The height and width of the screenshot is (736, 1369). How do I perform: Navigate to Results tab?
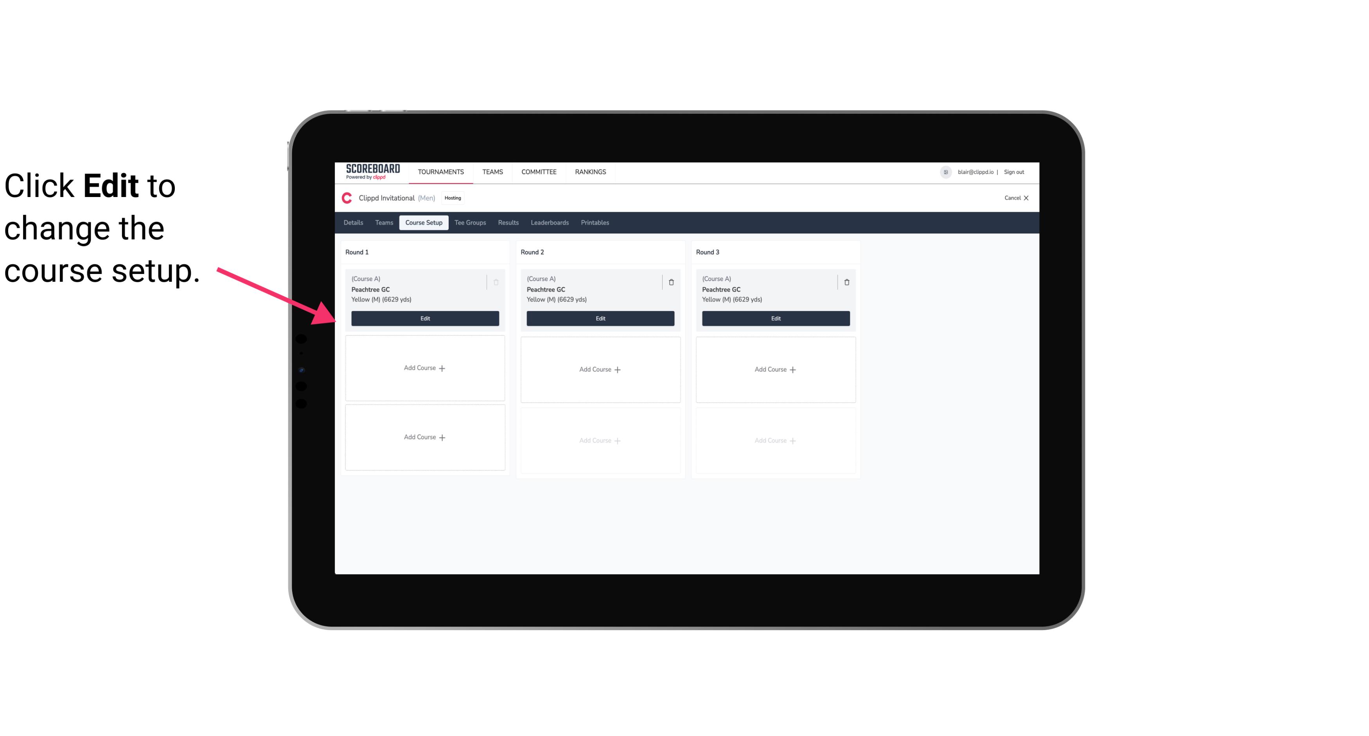coord(508,222)
